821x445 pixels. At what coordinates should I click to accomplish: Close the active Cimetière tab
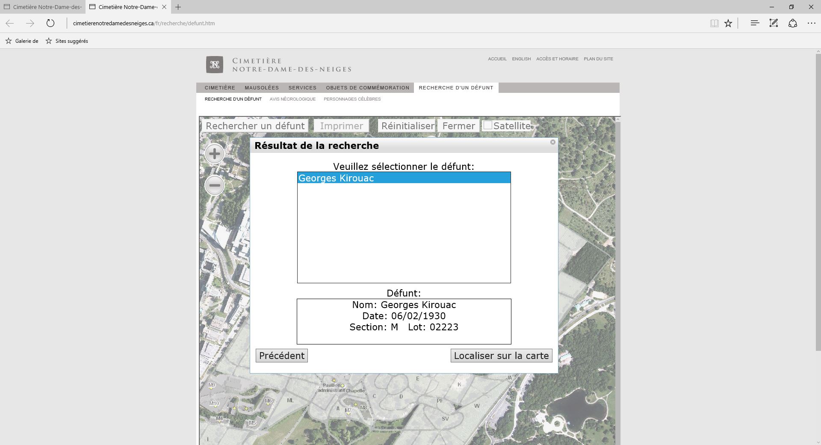point(164,7)
